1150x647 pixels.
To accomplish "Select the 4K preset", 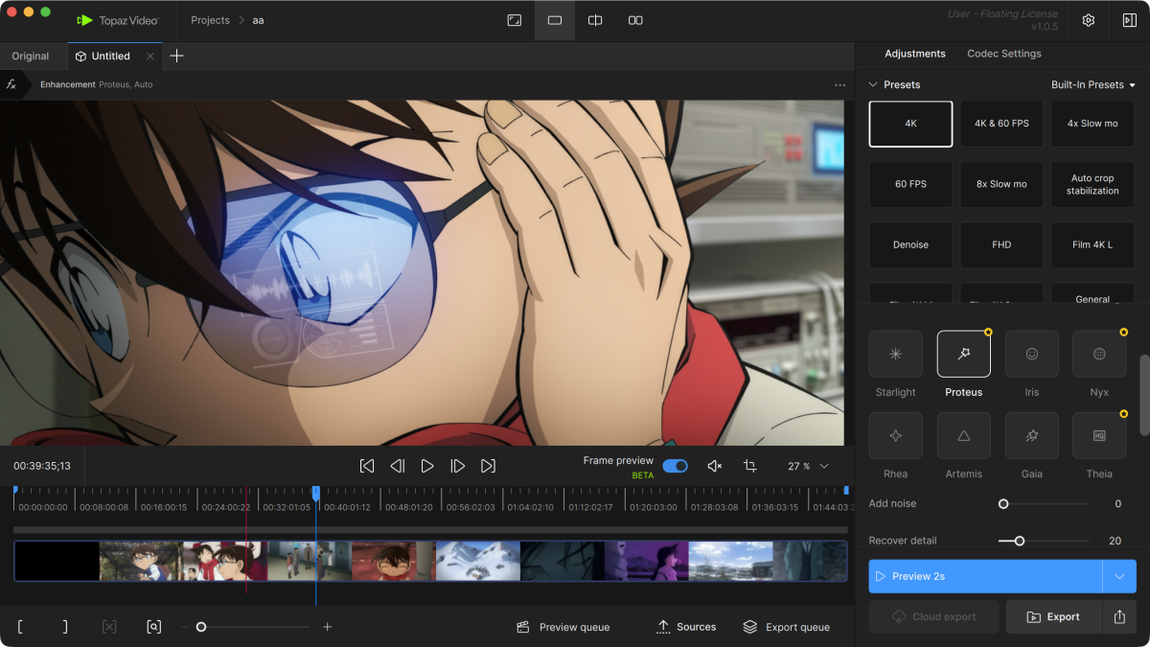I will [x=910, y=124].
